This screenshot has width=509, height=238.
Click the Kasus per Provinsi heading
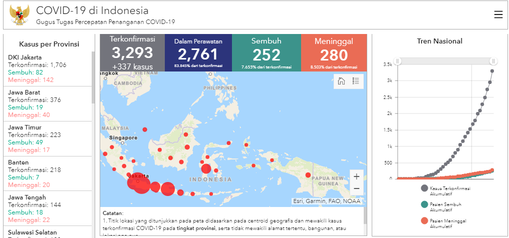pyautogui.click(x=49, y=44)
